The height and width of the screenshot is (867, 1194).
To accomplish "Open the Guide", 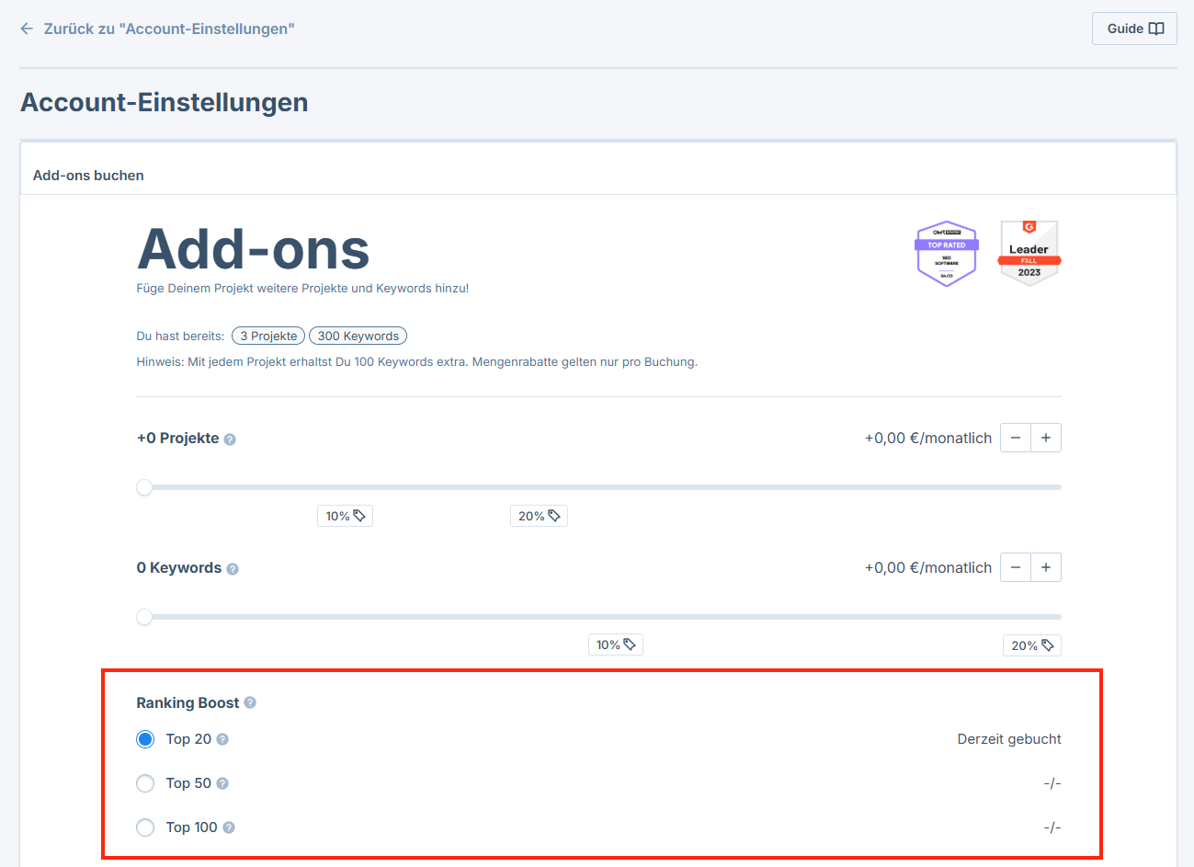I will 1133,29.
